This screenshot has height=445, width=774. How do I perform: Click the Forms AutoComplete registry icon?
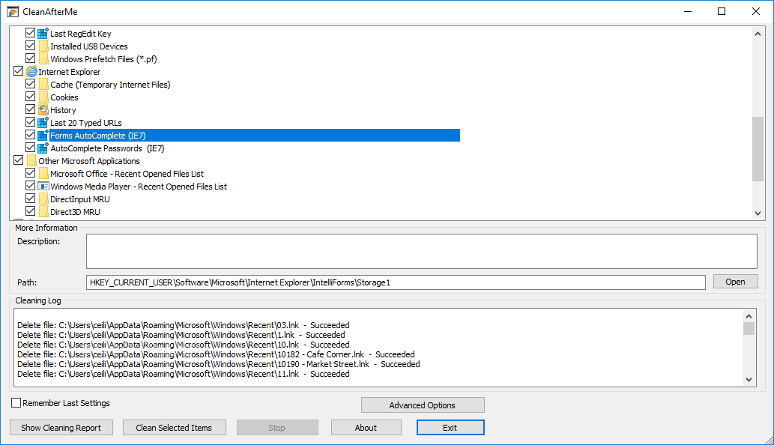[43, 135]
